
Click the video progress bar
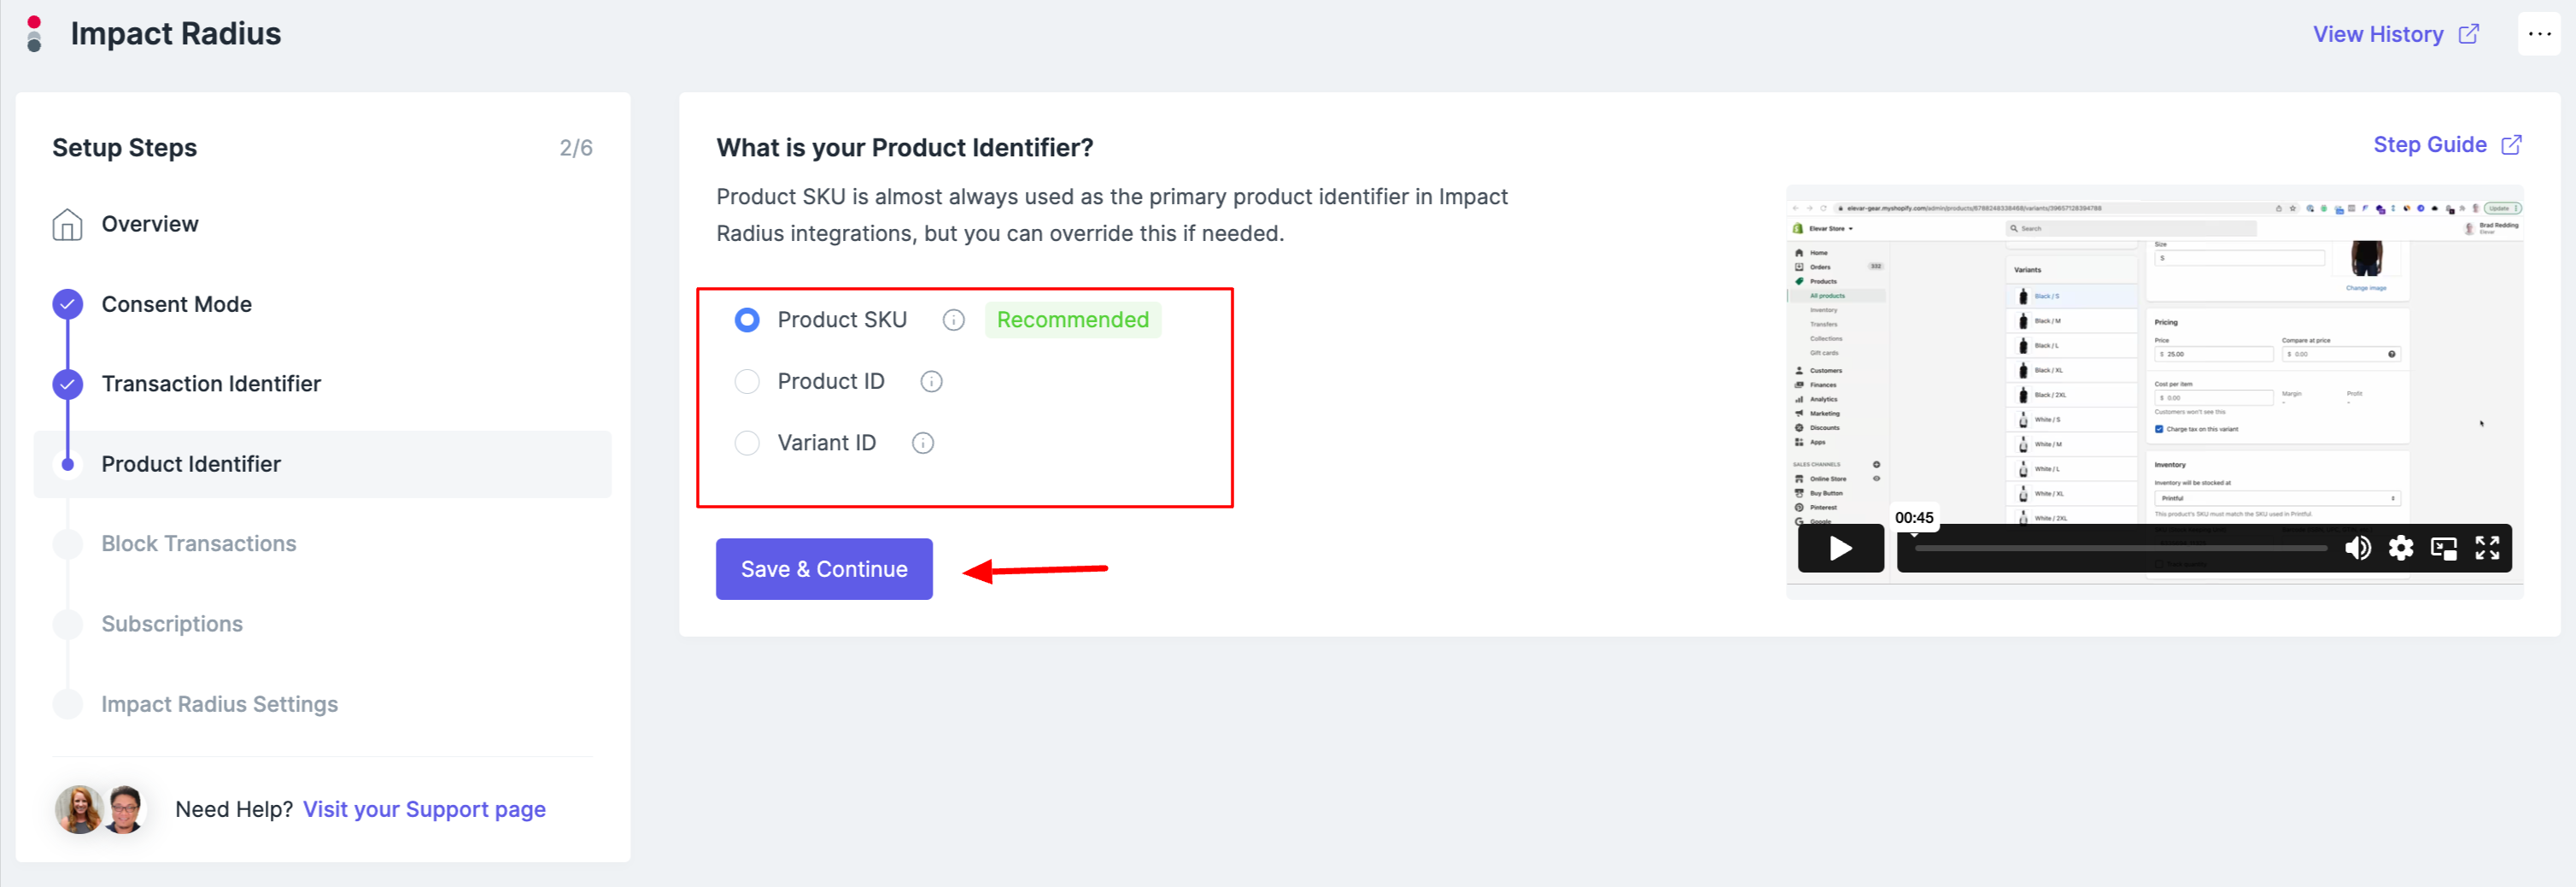tap(2120, 548)
